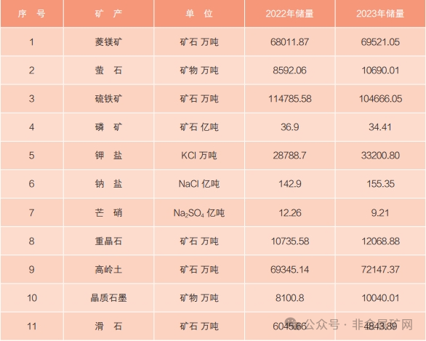This screenshot has width=426, height=341.
Task: Select the 菱镁矿 mineral cell
Action: [x=108, y=42]
